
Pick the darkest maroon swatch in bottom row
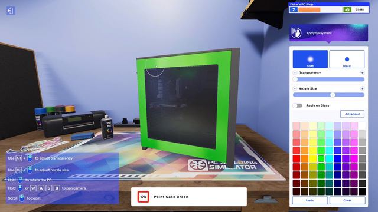coord(296,191)
